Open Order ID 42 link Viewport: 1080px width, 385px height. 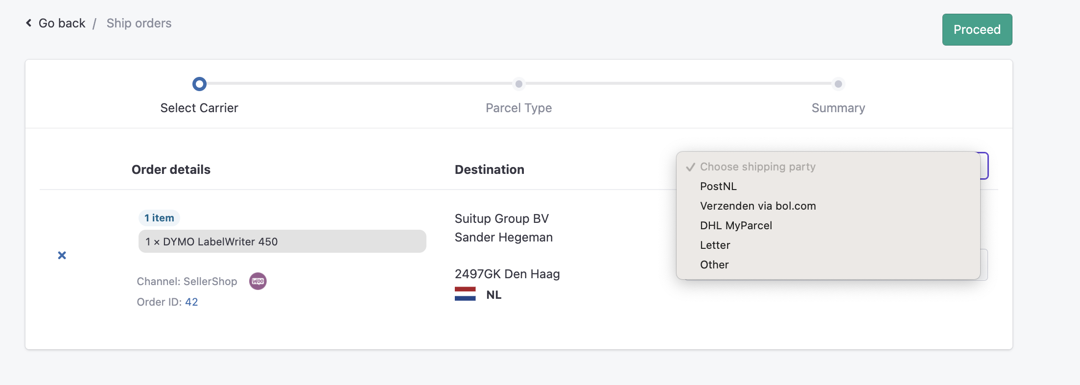click(191, 302)
